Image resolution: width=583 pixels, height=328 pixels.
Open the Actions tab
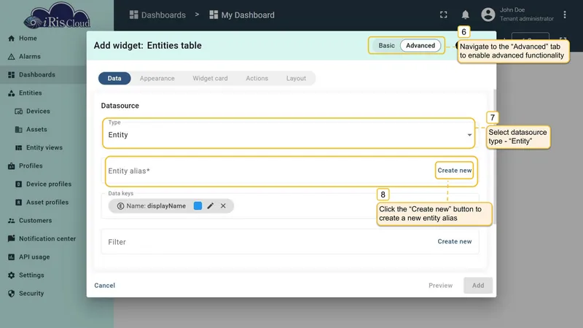pyautogui.click(x=257, y=79)
